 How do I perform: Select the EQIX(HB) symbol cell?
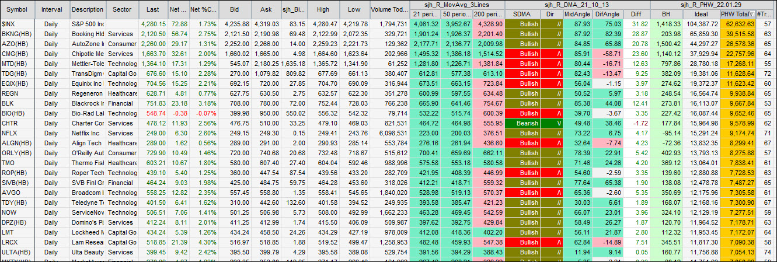click(18, 83)
